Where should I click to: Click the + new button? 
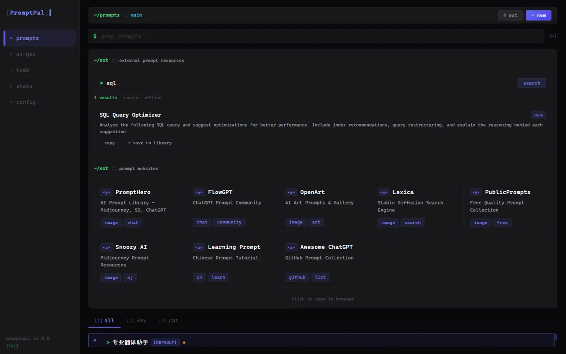click(x=539, y=15)
